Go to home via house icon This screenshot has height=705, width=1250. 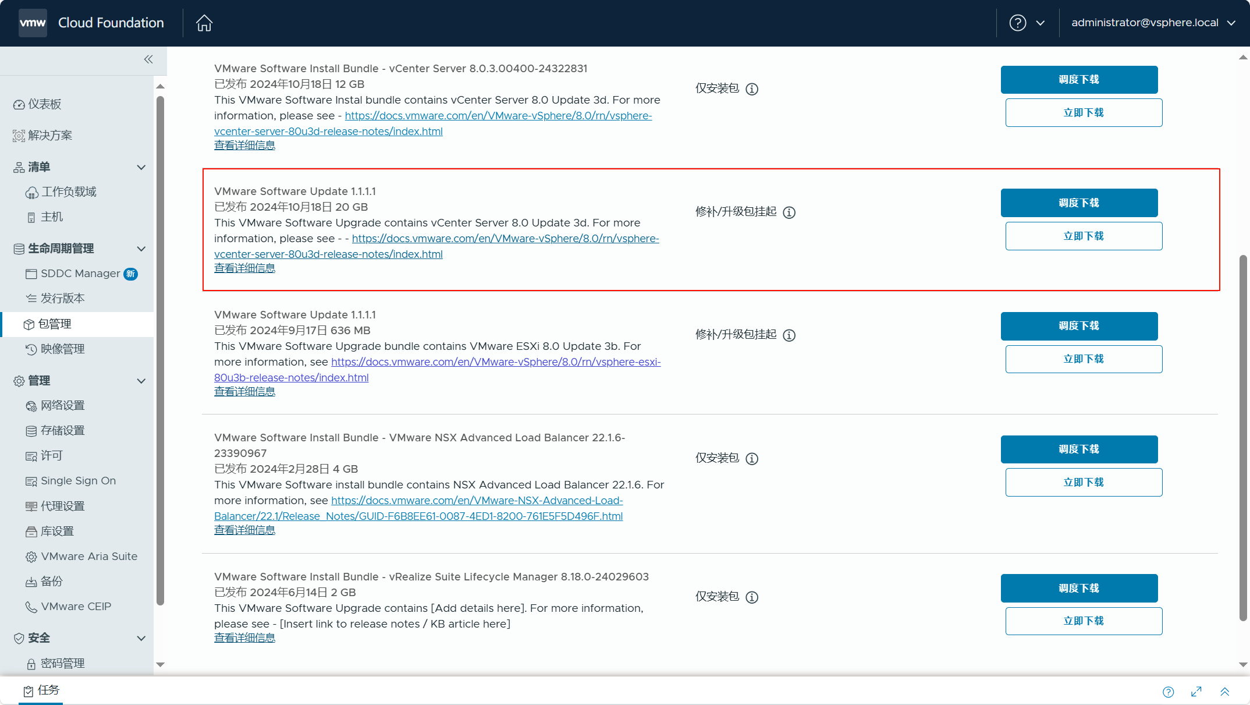204,23
